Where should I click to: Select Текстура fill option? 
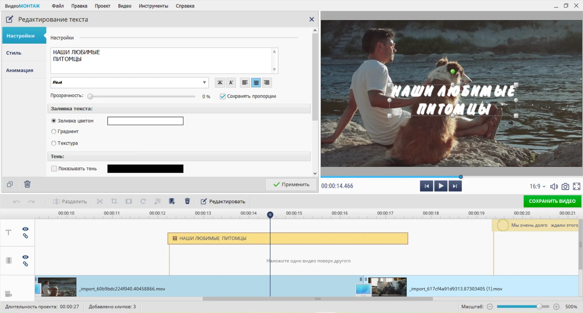[54, 143]
